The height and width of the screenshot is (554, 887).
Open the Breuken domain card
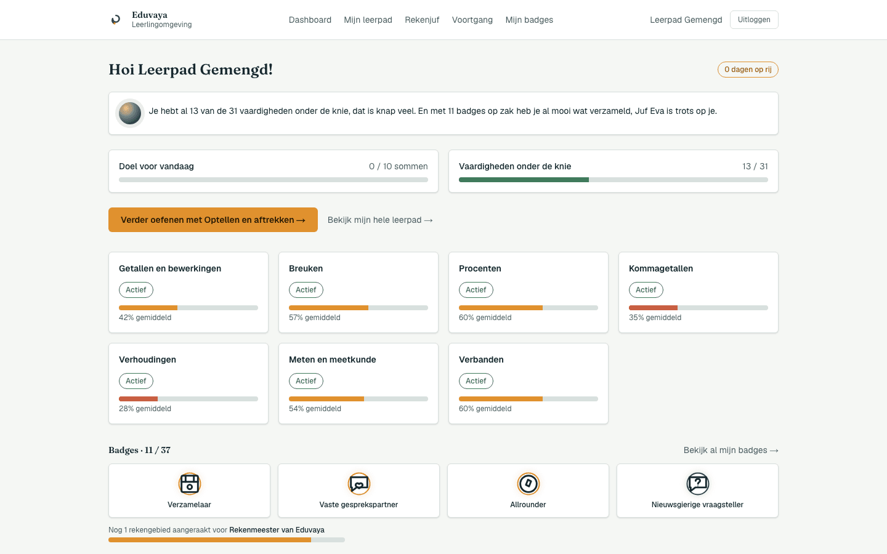[x=358, y=292]
